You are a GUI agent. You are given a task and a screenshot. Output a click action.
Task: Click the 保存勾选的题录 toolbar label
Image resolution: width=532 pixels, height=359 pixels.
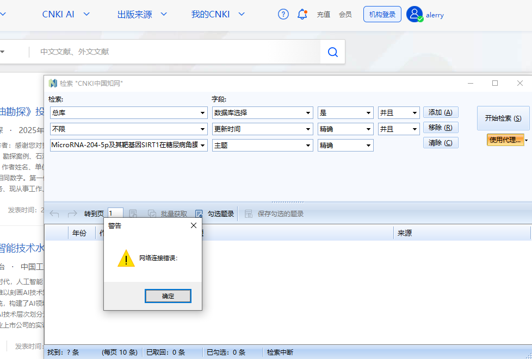[281, 213]
